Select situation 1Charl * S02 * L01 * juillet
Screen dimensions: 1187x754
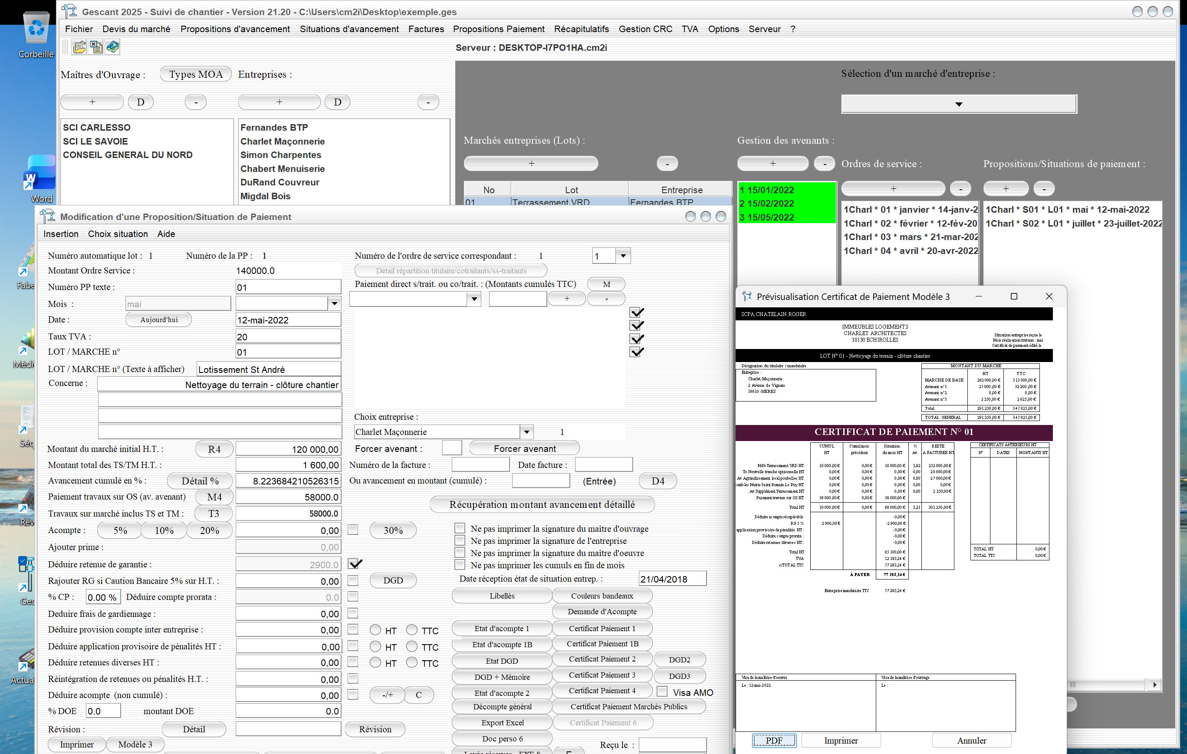click(x=1072, y=223)
